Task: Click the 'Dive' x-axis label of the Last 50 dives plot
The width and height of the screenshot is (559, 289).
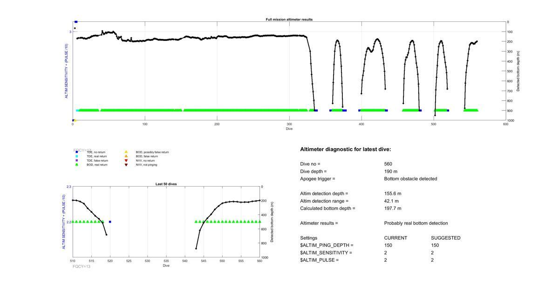Action: click(166, 266)
